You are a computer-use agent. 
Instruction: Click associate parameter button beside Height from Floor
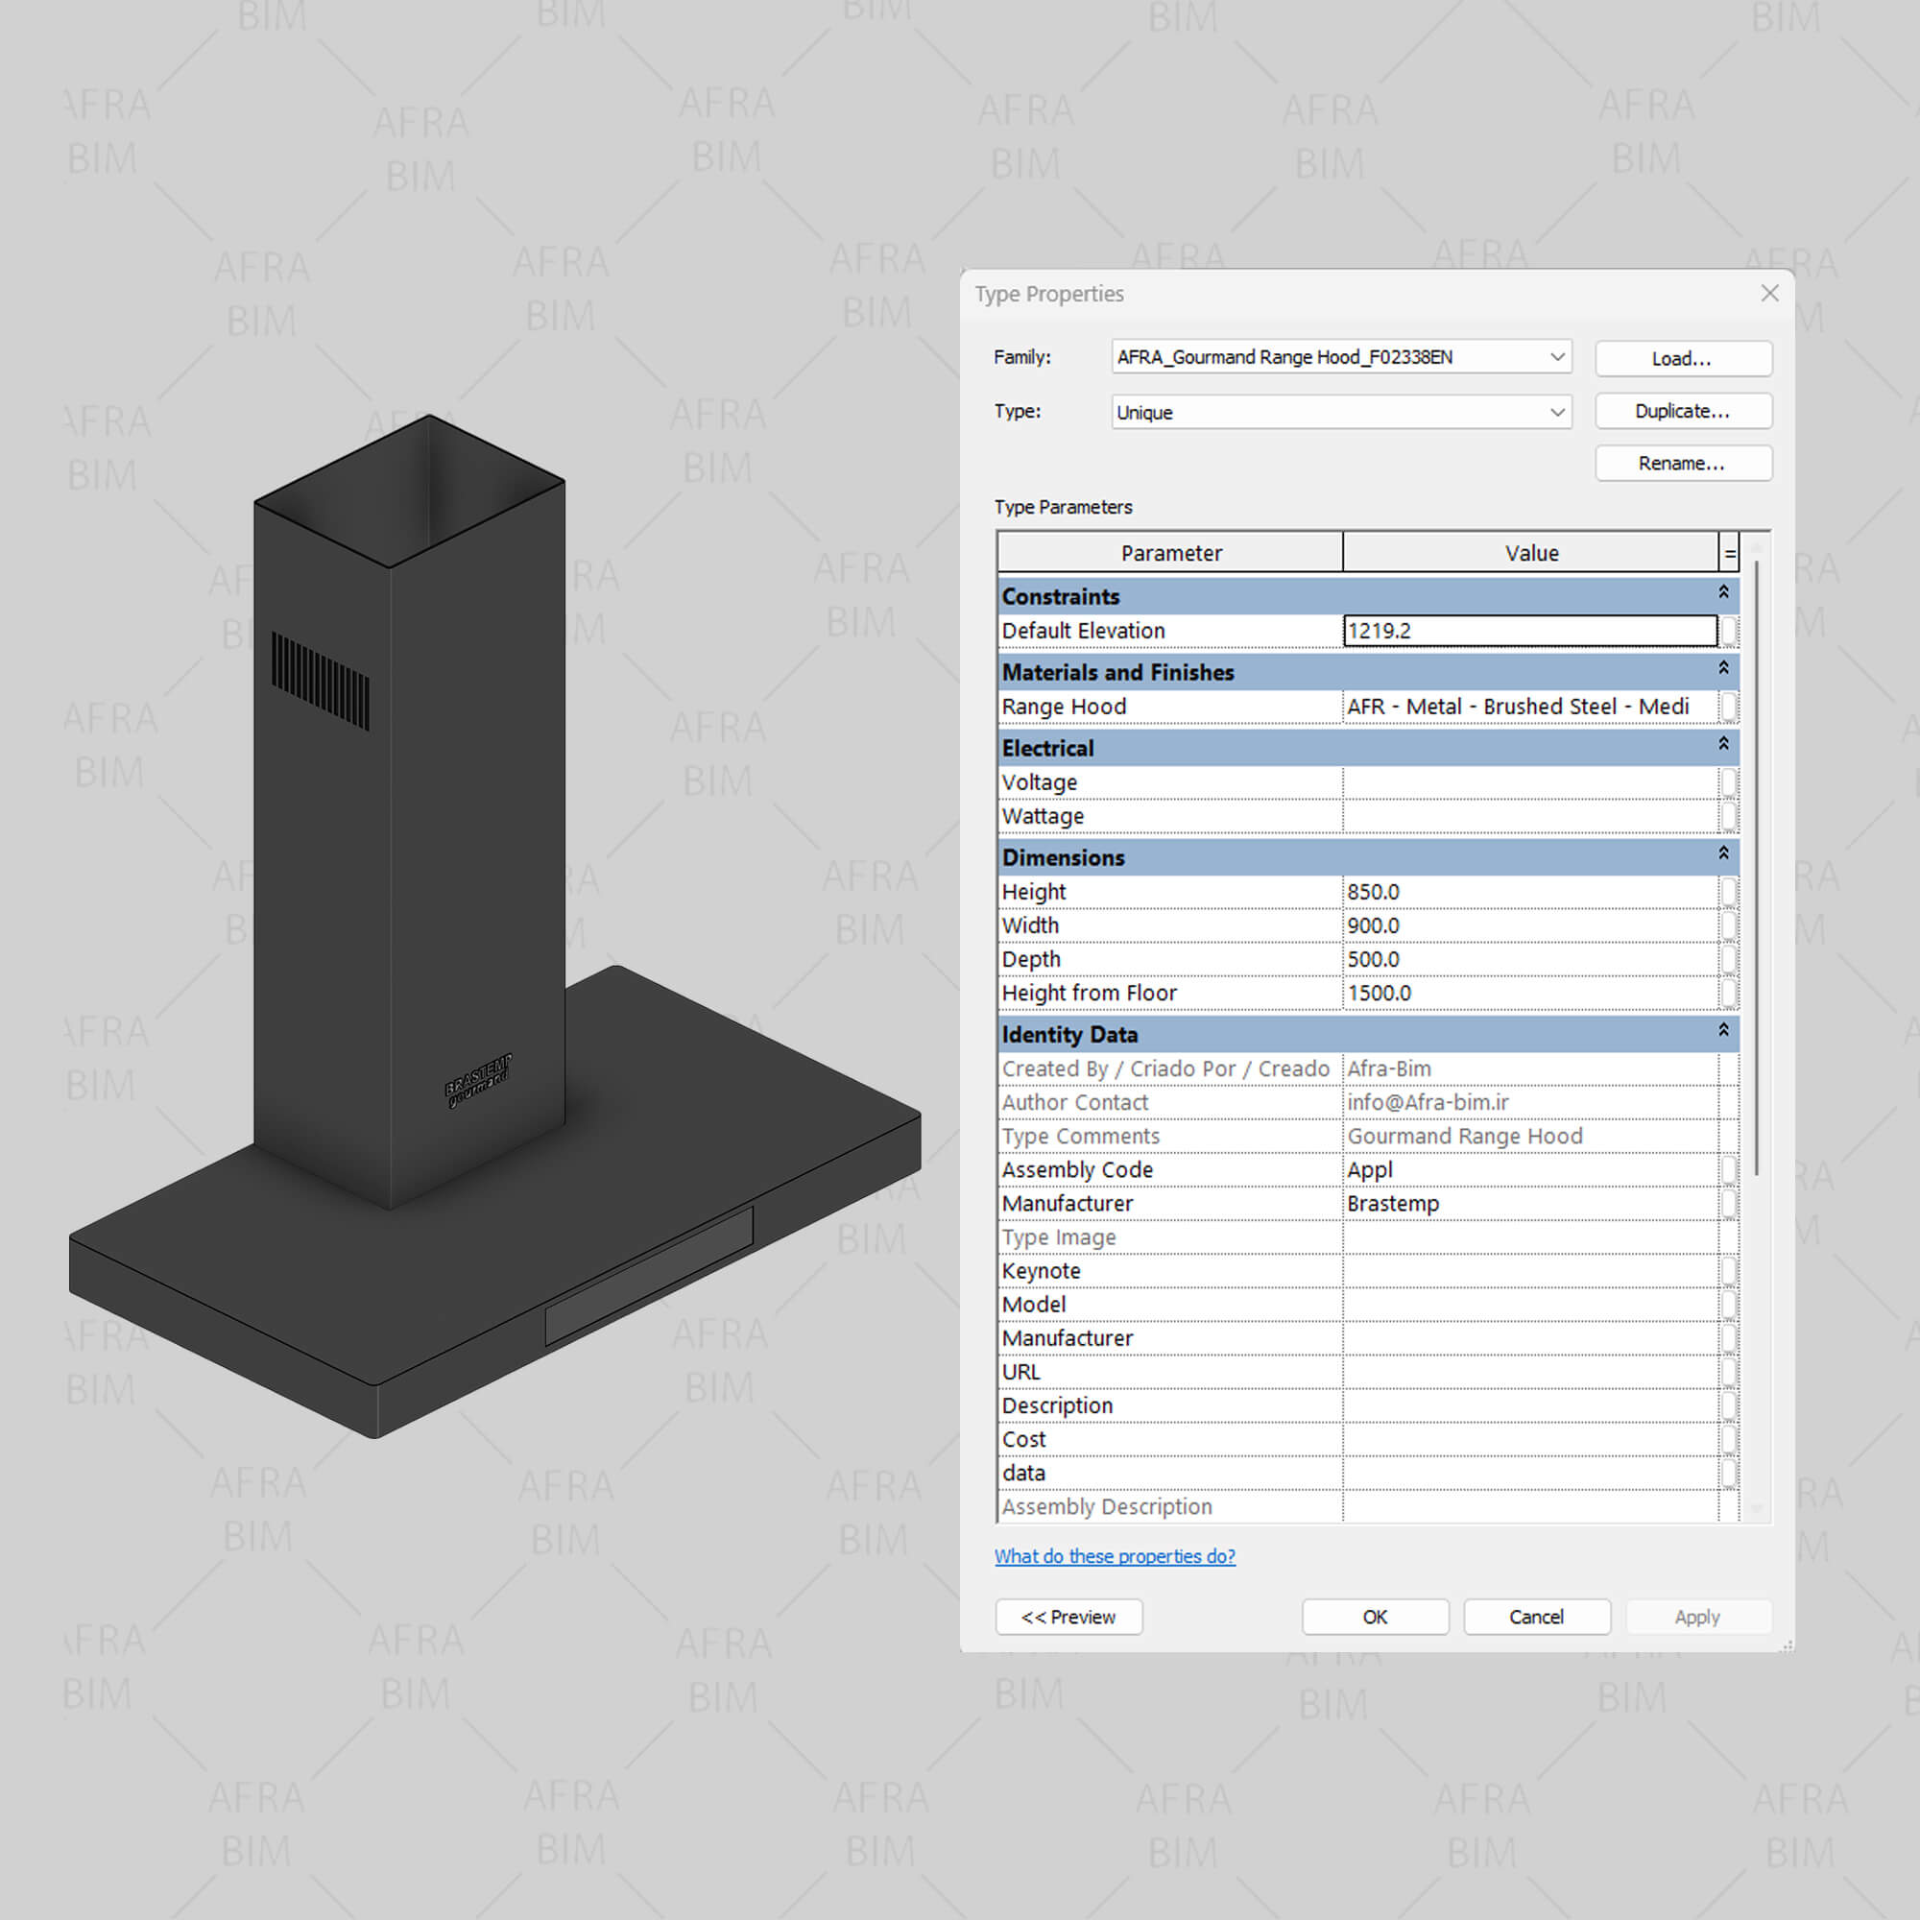coord(1728,993)
